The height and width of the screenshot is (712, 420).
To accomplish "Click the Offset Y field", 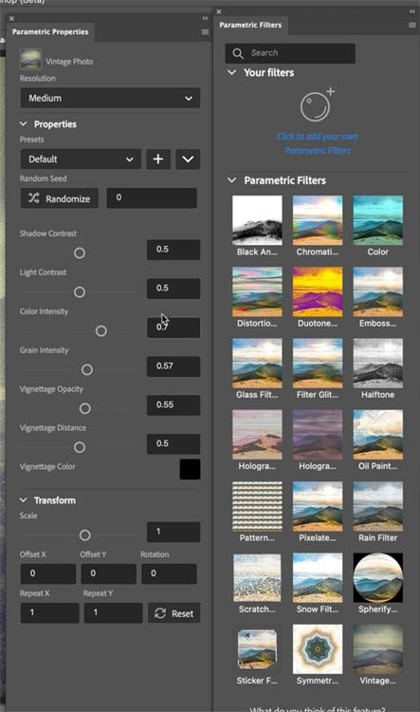I will pos(109,574).
